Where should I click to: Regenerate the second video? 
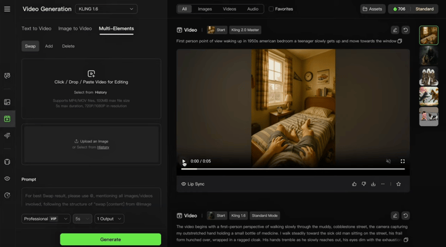(405, 216)
